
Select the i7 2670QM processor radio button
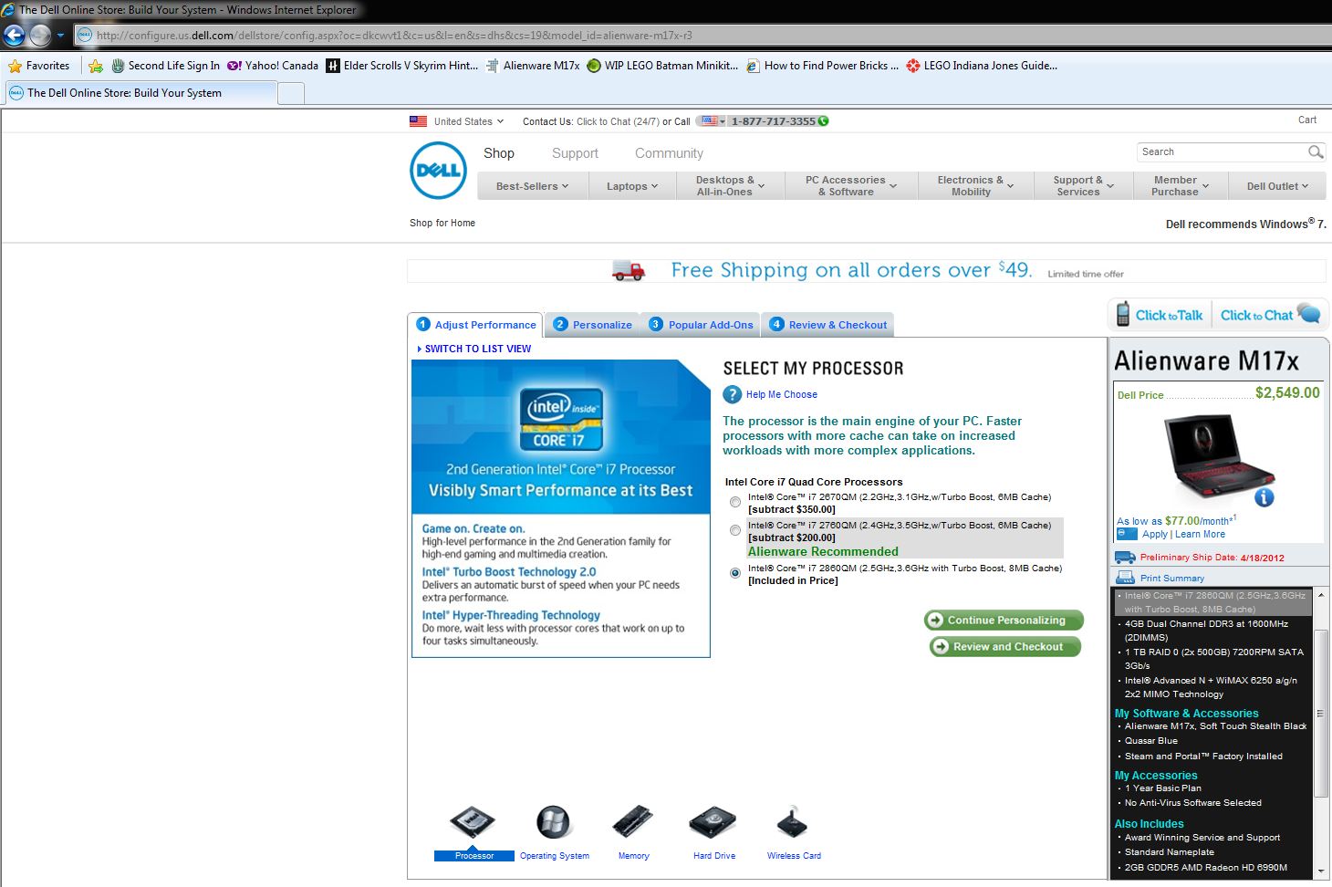click(x=735, y=502)
